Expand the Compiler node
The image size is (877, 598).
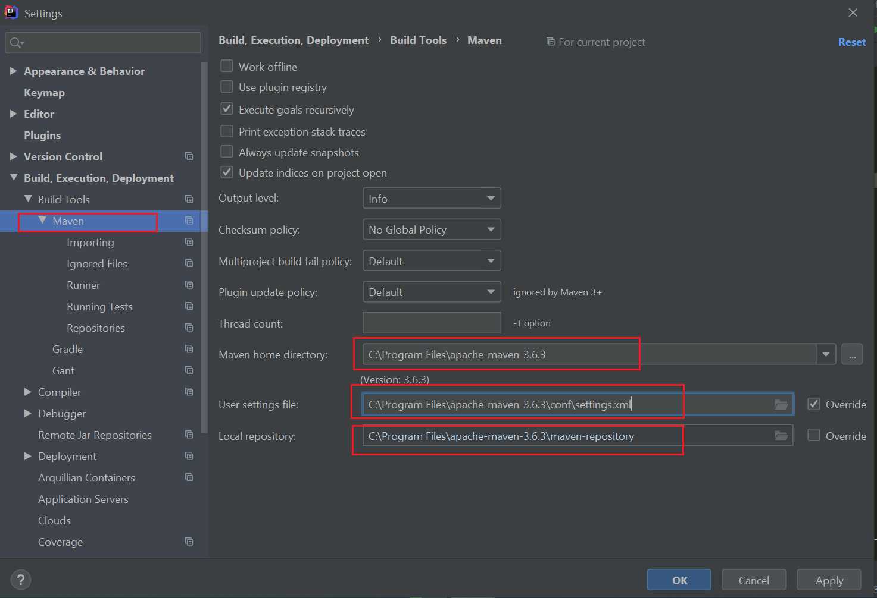click(x=27, y=392)
